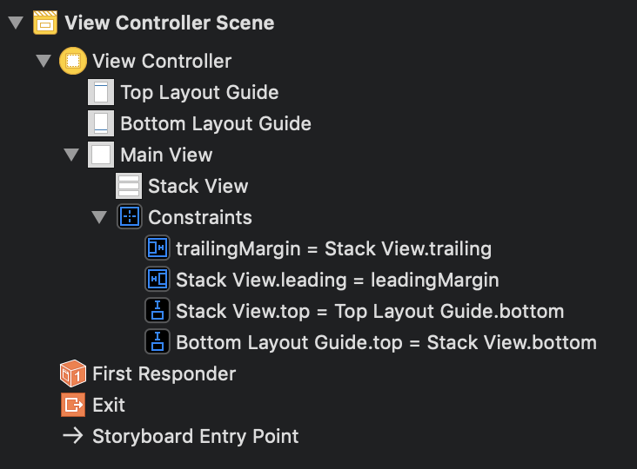Collapse the Constraints disclosure triangle
The width and height of the screenshot is (637, 469).
(x=99, y=217)
